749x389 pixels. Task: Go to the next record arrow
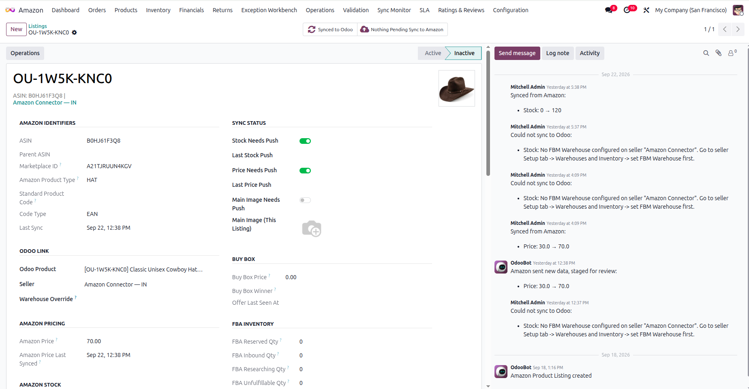coord(738,29)
